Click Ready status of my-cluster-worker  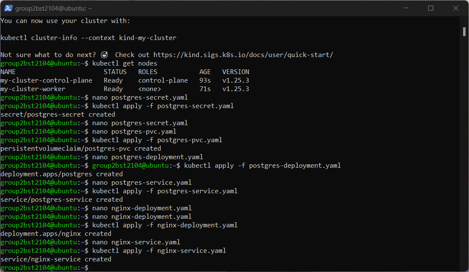[x=114, y=89]
